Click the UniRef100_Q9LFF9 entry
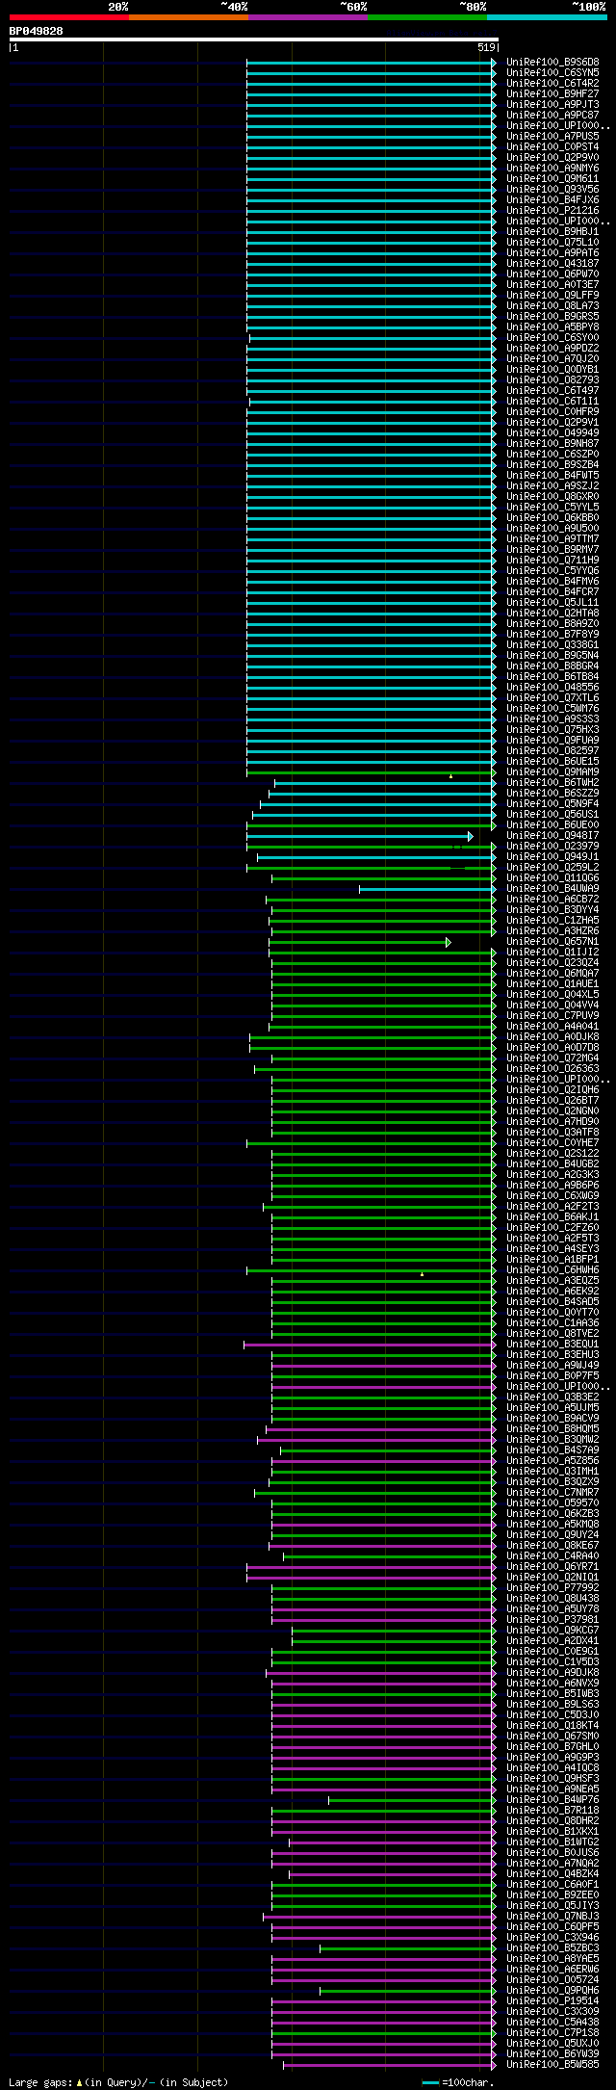 [x=552, y=295]
